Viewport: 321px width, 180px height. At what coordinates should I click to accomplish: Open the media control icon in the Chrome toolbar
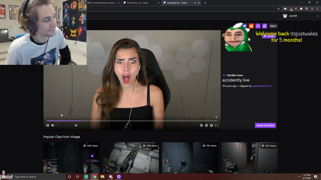306,9
